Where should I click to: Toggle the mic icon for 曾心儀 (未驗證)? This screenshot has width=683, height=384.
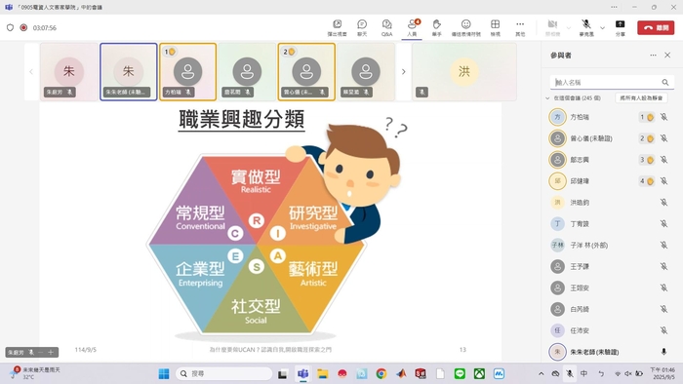tap(663, 138)
